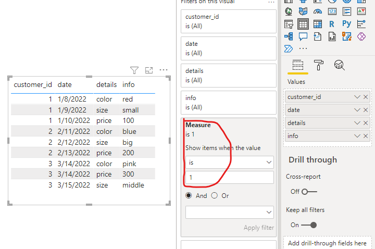Sort by details column header
The height and width of the screenshot is (249, 375).
(106, 85)
